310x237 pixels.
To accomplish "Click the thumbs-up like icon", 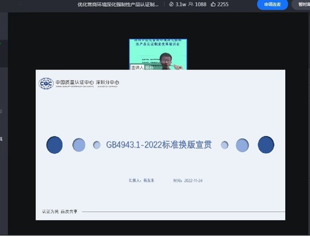I will click(213, 4).
